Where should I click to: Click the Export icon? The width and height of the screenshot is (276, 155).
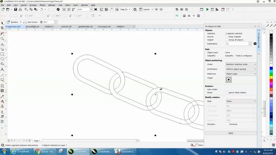click(x=69, y=9)
